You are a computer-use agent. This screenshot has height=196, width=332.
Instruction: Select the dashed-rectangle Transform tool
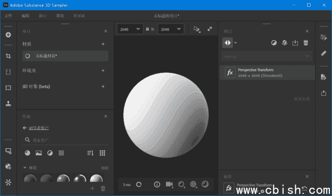click(8, 88)
